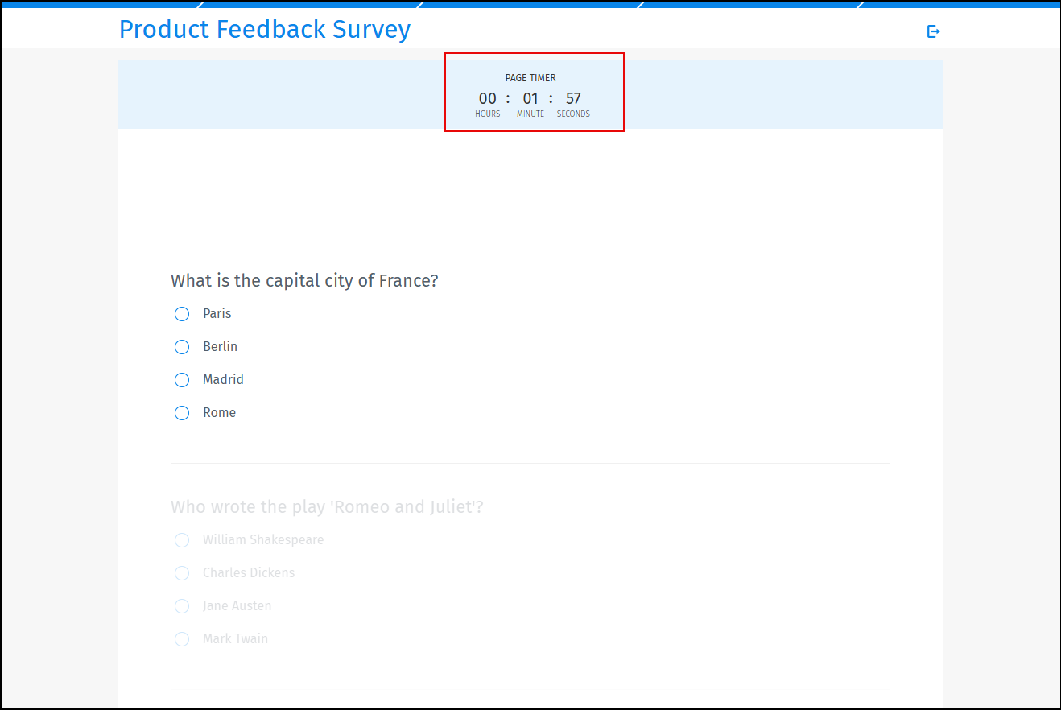Click the HOURS value on the timer

click(x=487, y=97)
